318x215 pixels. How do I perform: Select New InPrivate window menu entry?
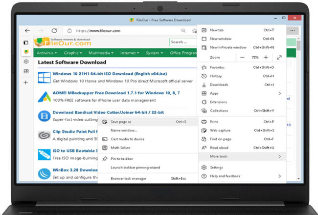click(x=227, y=47)
